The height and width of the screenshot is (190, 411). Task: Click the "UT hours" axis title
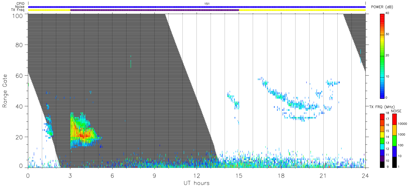coord(196,183)
